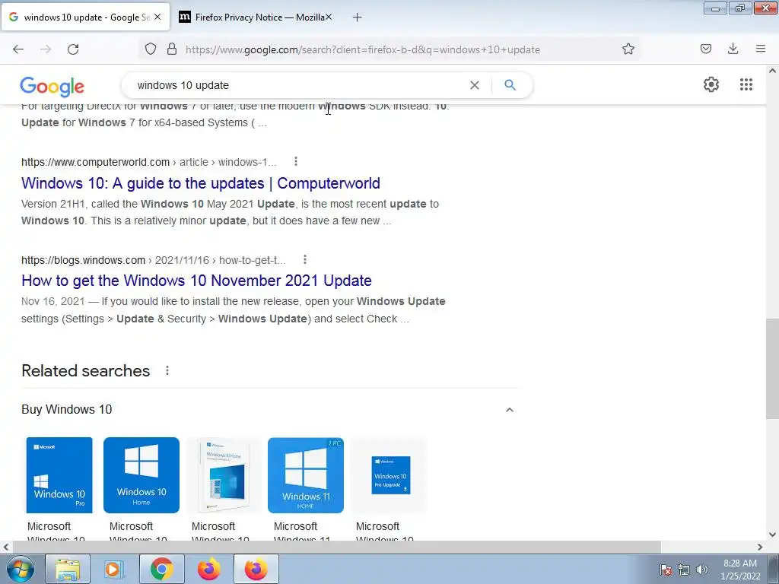Save page to Pocket icon

click(x=706, y=49)
